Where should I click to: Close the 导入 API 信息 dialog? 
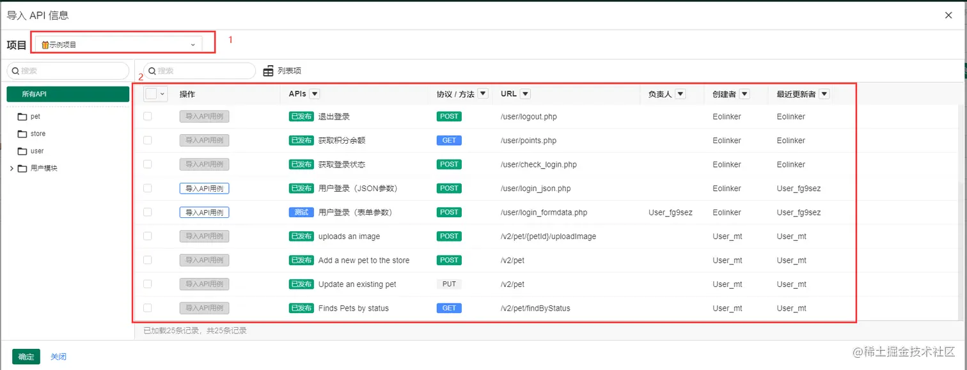pyautogui.click(x=948, y=15)
